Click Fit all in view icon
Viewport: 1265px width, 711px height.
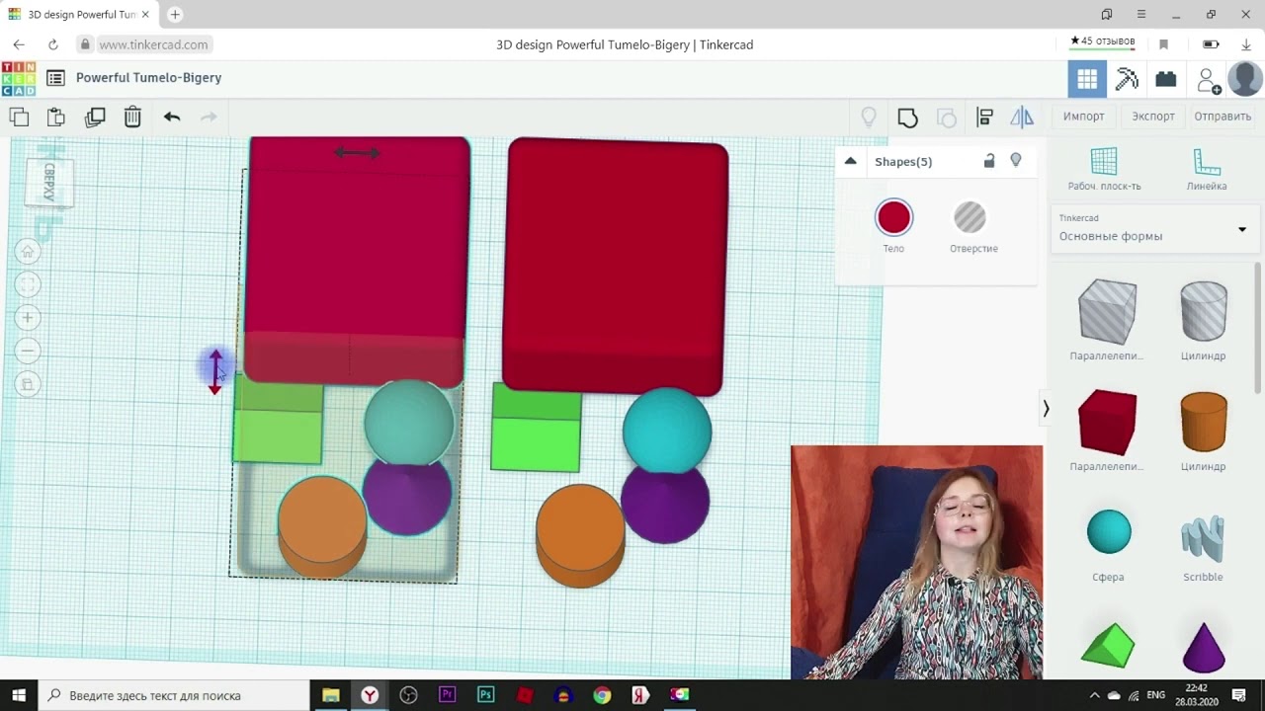[x=28, y=284]
